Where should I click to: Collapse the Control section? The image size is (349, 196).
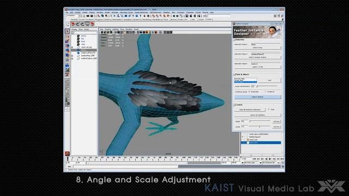click(x=234, y=105)
